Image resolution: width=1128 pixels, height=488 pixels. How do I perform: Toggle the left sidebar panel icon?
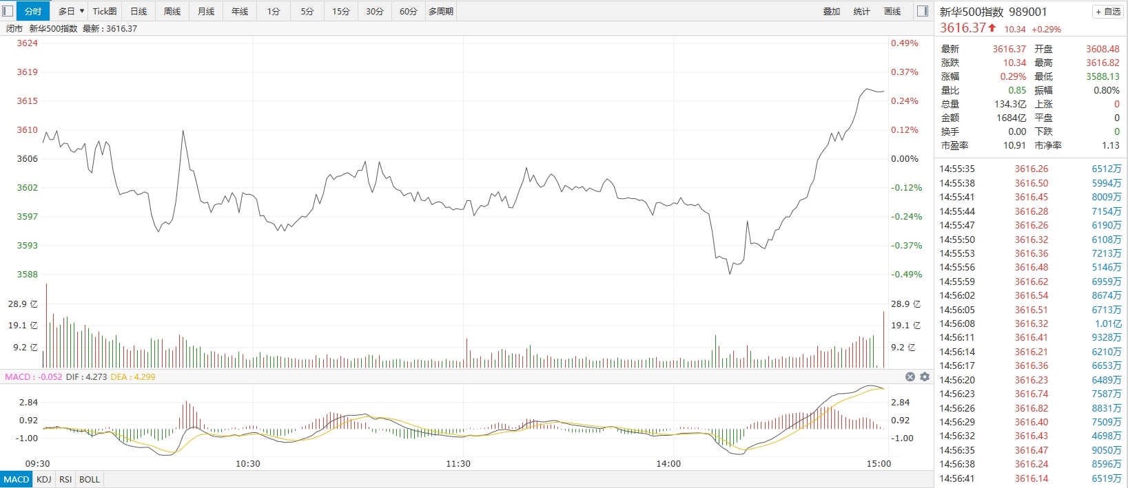[x=8, y=11]
